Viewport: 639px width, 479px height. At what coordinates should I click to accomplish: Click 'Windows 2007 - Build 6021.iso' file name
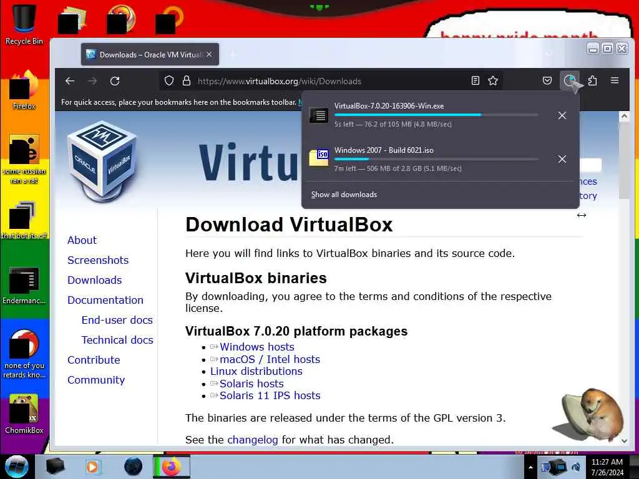coord(384,150)
